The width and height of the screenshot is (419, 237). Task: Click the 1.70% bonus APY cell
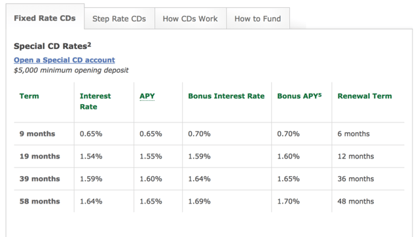[288, 201]
